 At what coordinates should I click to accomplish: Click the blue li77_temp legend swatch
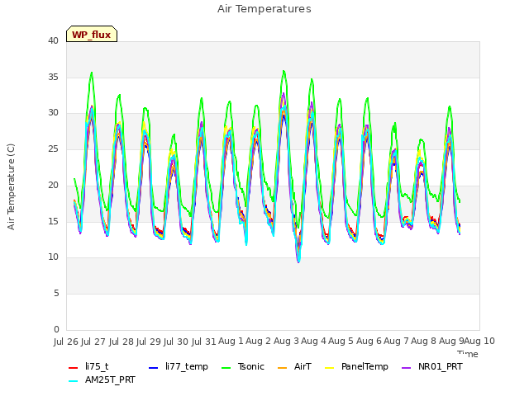[153, 368]
